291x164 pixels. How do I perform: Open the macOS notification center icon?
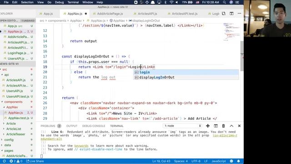point(237,2)
